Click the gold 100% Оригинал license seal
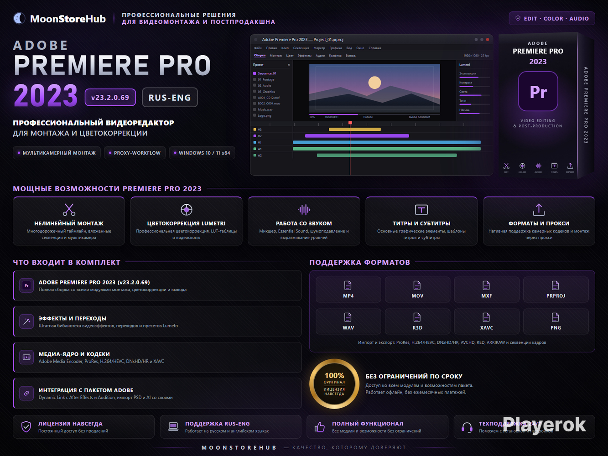 click(334, 384)
